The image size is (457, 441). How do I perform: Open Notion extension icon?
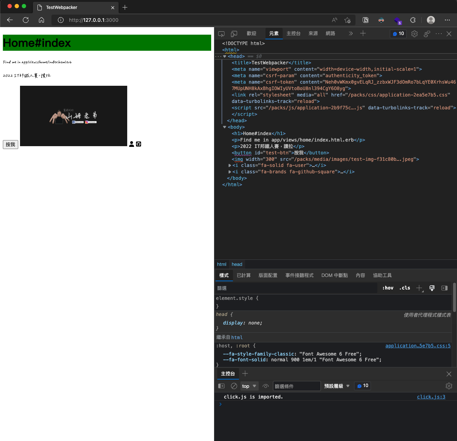coord(366,20)
